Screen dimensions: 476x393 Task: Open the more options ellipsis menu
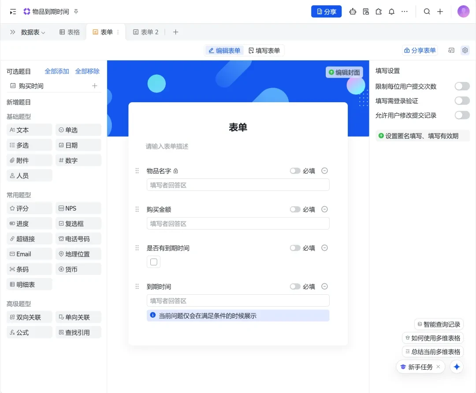click(404, 11)
